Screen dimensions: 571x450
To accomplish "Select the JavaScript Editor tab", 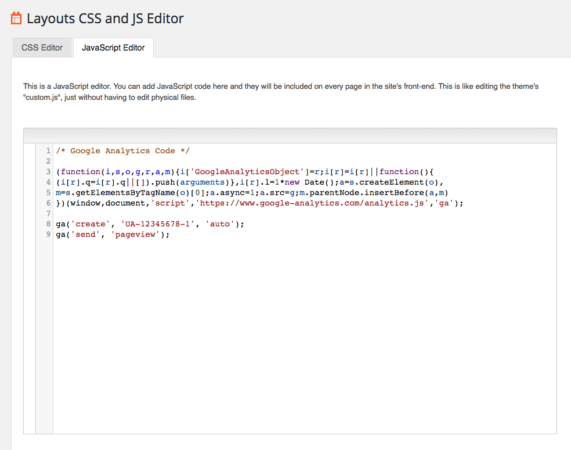I will (x=113, y=48).
